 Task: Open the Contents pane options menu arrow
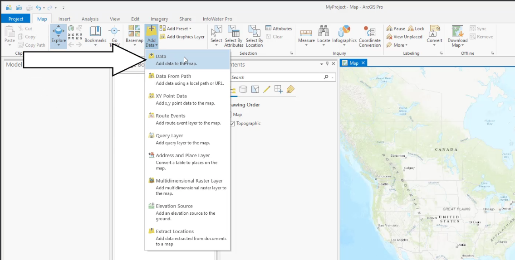pos(322,64)
